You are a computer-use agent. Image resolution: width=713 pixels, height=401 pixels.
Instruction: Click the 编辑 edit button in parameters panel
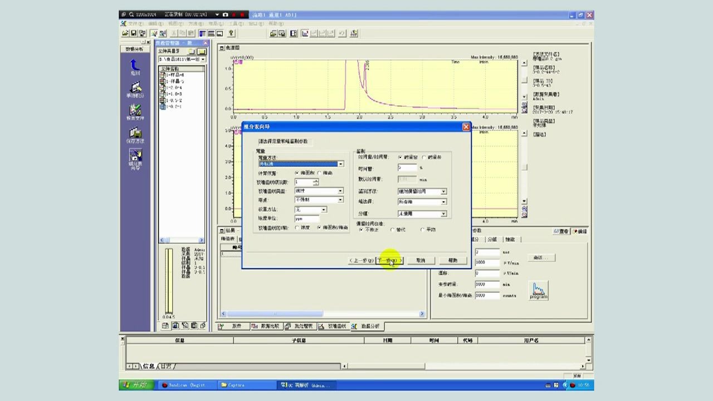pyautogui.click(x=579, y=231)
